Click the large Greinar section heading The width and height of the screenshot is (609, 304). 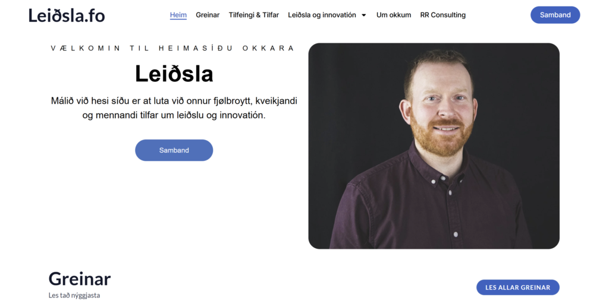[80, 279]
